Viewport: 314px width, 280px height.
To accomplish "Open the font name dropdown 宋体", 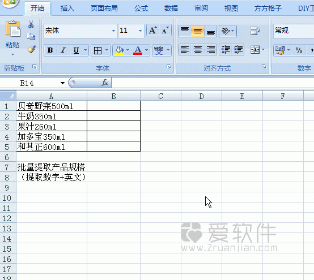I will point(113,31).
